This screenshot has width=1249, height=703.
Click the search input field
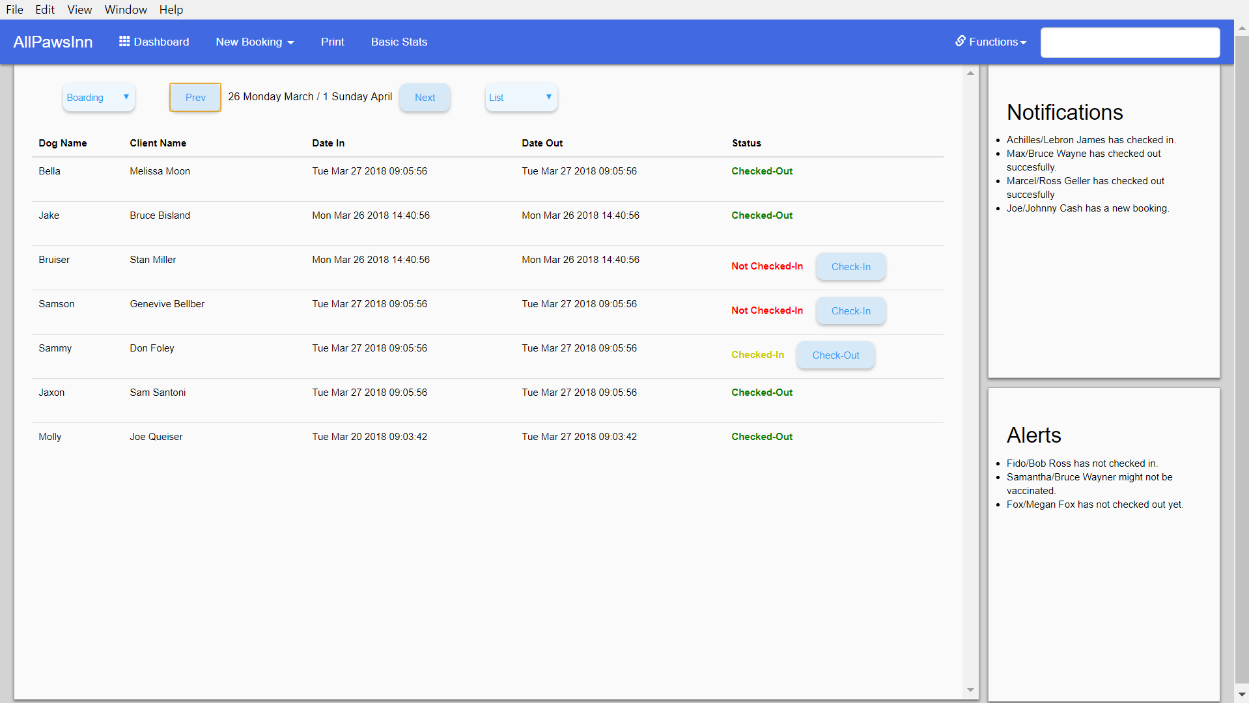point(1130,42)
